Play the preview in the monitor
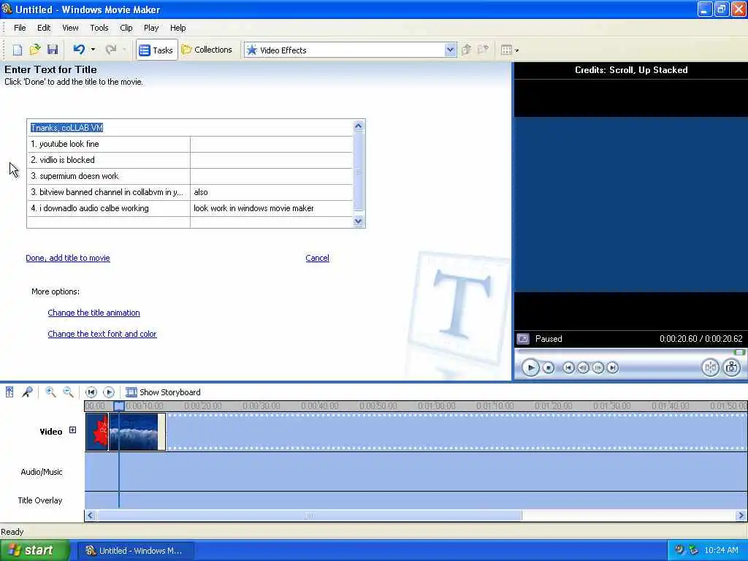 coord(530,368)
